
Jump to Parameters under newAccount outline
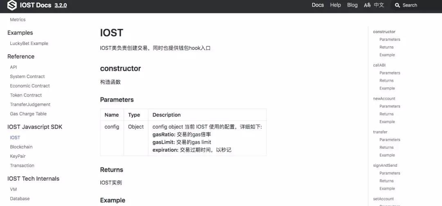click(x=390, y=106)
